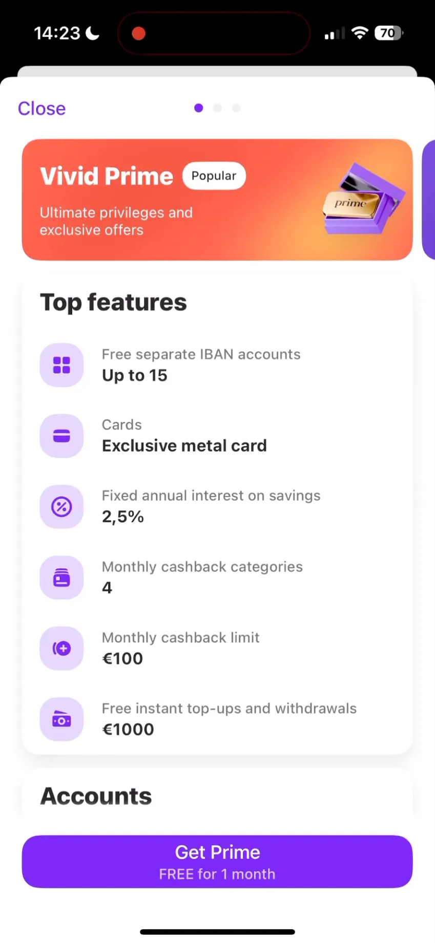Tap the Up to 15 IBAN row
Viewport: 435px width, 943px height.
click(x=201, y=365)
